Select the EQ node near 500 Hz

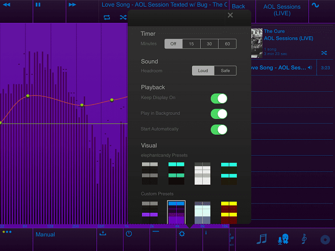(x=112, y=100)
